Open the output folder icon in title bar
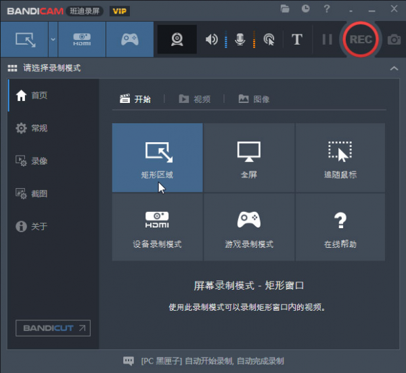The width and height of the screenshot is (406, 373). [x=286, y=9]
